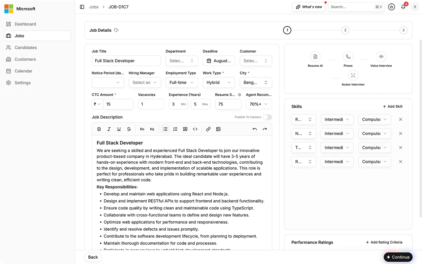Open Candidates in the sidebar
Screen dimensions: 422x264
(x=37, y=48)
